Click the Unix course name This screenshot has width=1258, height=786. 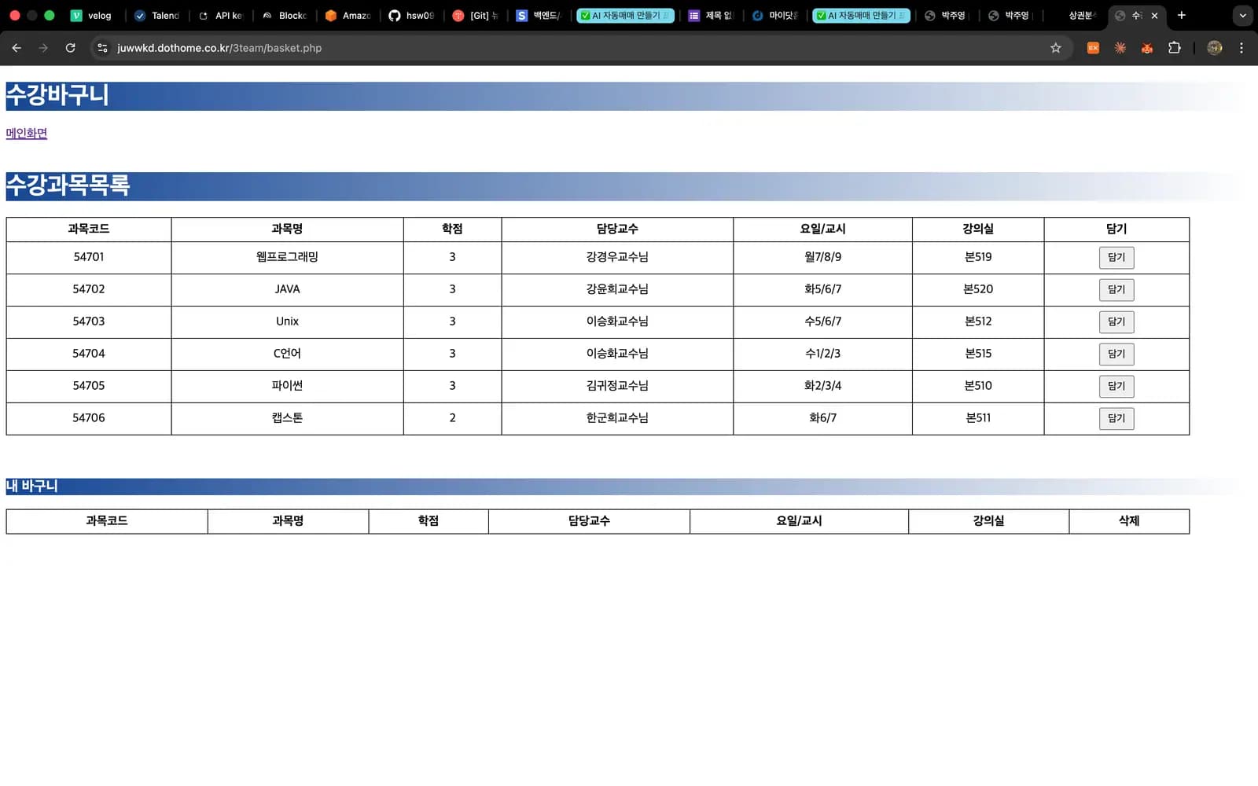(x=287, y=321)
